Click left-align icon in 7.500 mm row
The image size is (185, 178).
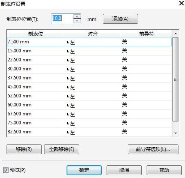coord(68,43)
